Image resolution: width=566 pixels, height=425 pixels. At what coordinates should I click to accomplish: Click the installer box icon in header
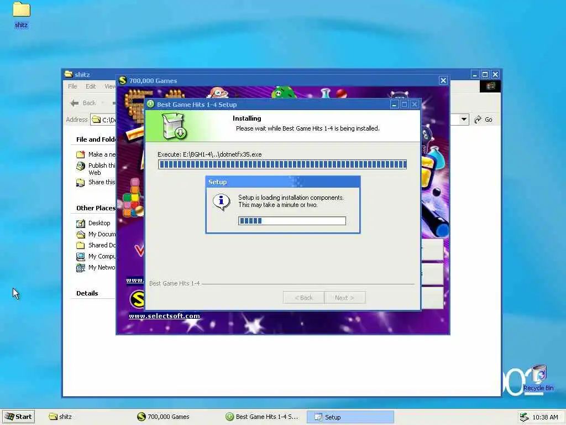[174, 126]
